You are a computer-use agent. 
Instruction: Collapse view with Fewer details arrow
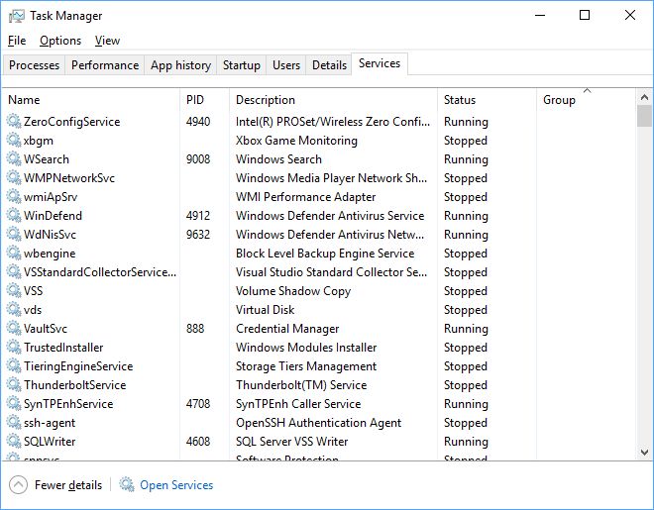point(18,485)
